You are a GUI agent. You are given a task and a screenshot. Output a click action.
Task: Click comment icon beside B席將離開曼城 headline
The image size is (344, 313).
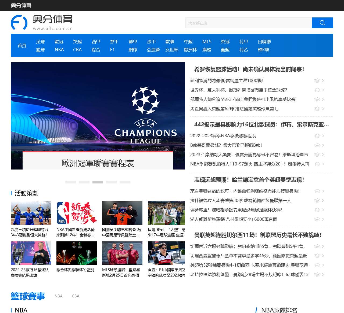click(x=317, y=145)
